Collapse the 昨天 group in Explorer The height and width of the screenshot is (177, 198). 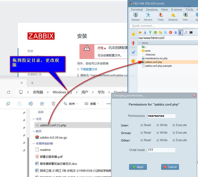34,131
